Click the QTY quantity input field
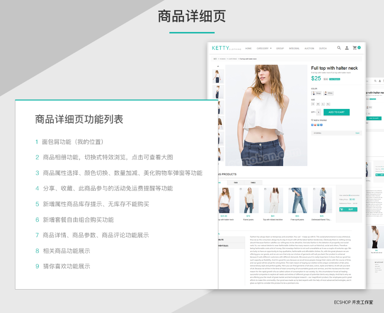 (x=318, y=112)
